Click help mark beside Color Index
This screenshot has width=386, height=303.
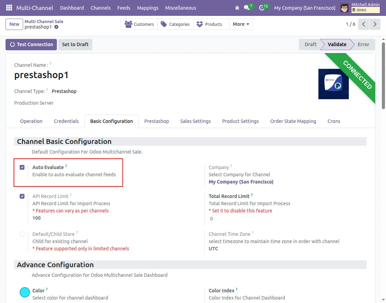click(236, 290)
